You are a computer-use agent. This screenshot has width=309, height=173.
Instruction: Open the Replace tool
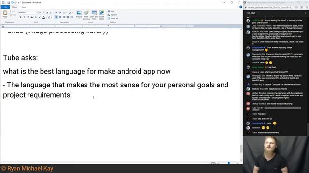[112, 15]
